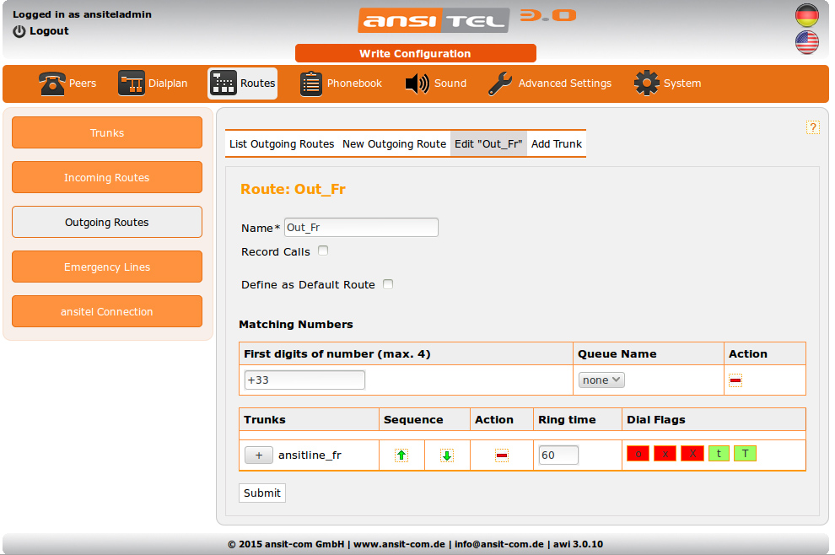The width and height of the screenshot is (835, 555).
Task: Open the Dialplan section
Action: click(153, 84)
